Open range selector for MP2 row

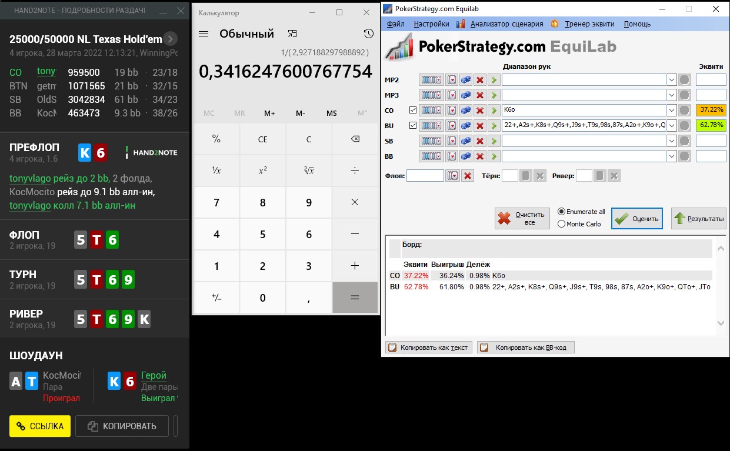pyautogui.click(x=431, y=79)
